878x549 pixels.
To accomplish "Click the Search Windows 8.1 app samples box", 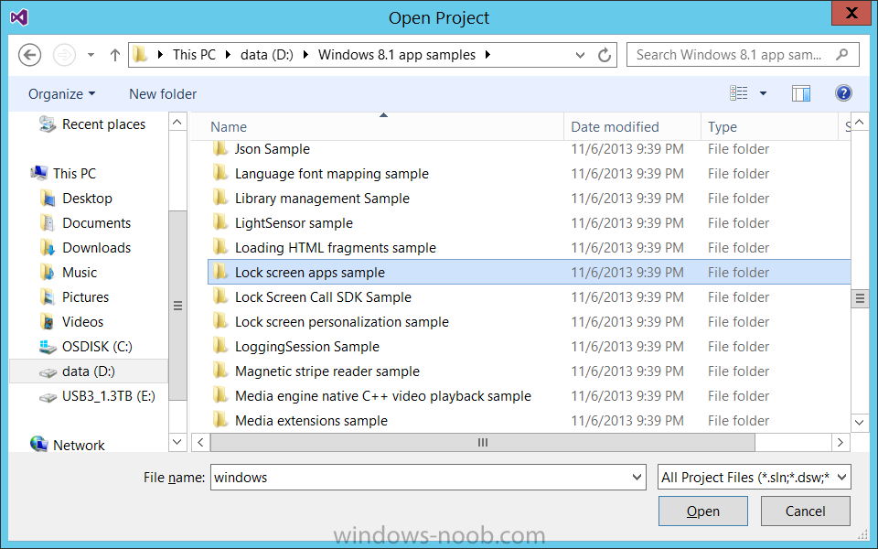I will coord(743,55).
